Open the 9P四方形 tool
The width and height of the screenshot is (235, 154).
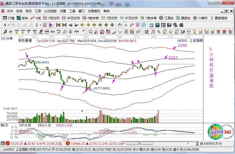71,18
